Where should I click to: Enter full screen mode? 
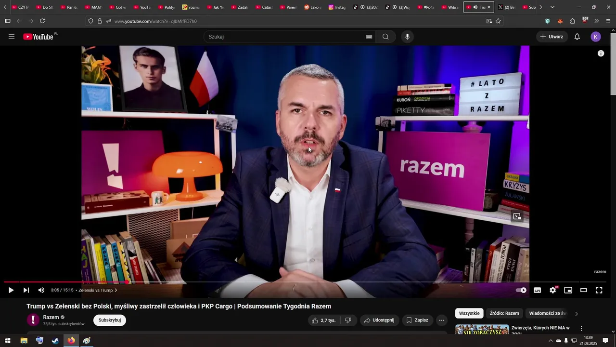pyautogui.click(x=599, y=290)
